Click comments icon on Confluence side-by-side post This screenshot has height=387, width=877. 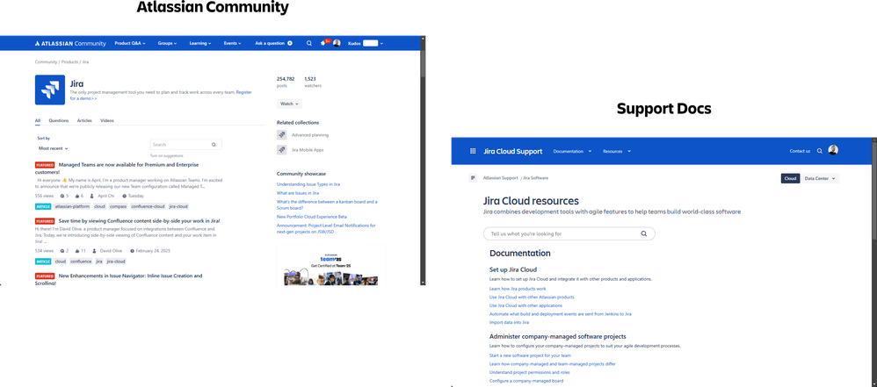point(62,251)
